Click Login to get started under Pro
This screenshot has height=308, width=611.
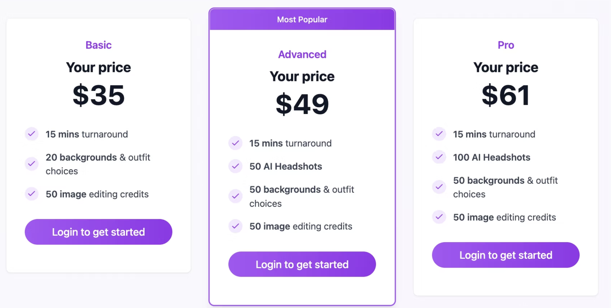tap(505, 255)
